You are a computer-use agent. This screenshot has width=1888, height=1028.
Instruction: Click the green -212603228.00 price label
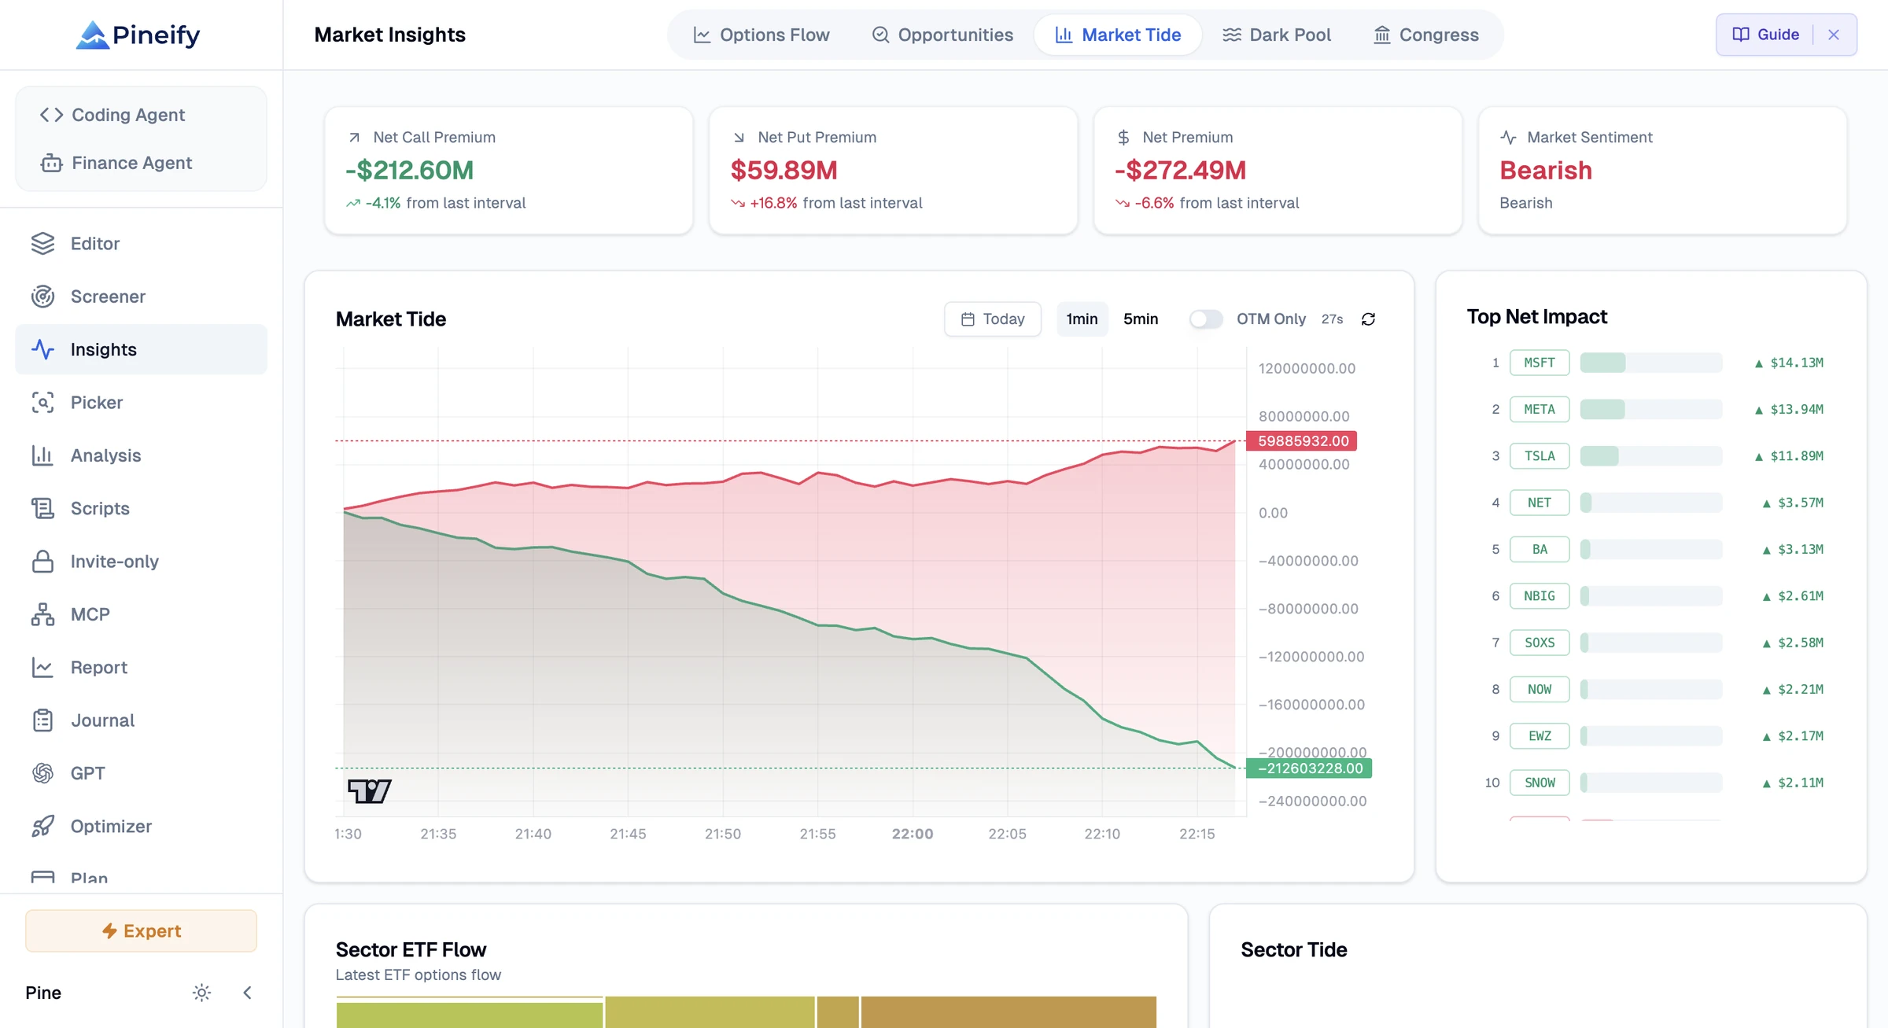[1309, 768]
